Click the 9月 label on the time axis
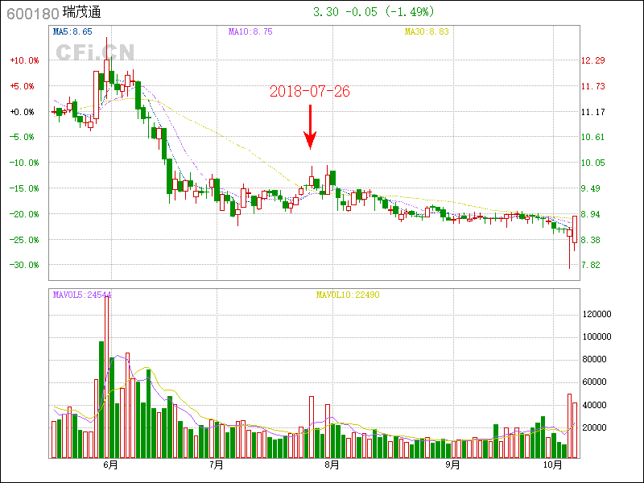The height and width of the screenshot is (483, 644). click(x=452, y=465)
